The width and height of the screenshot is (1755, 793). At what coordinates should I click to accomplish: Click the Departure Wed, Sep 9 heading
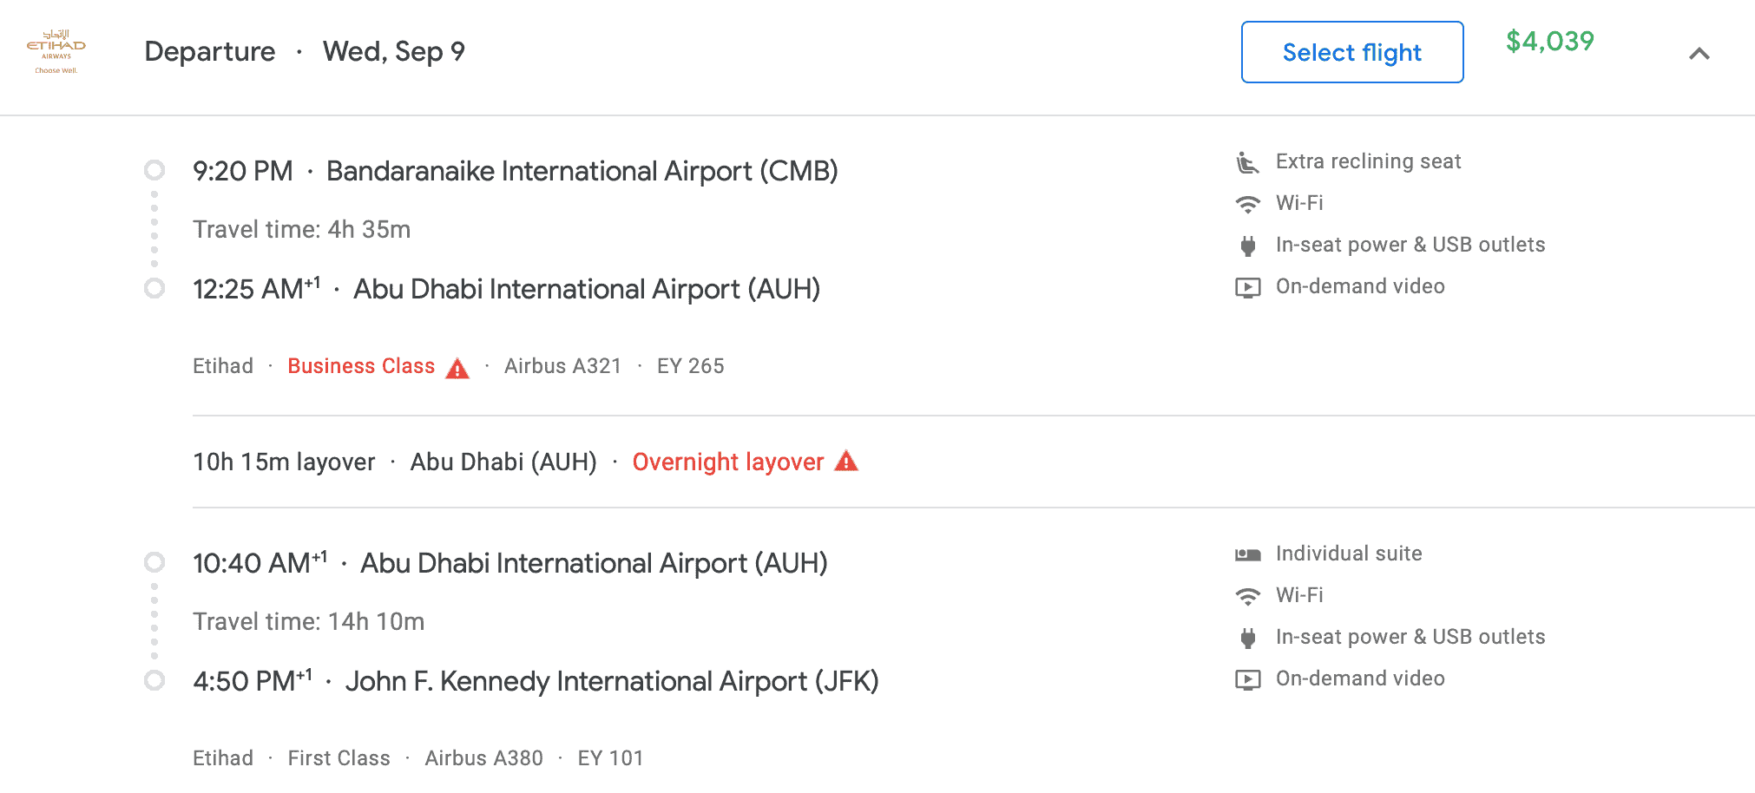305,51
